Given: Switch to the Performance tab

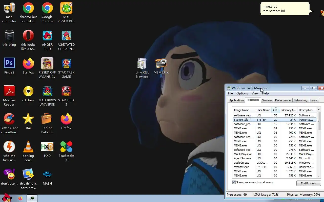Looking at the screenshot, I should [x=283, y=100].
